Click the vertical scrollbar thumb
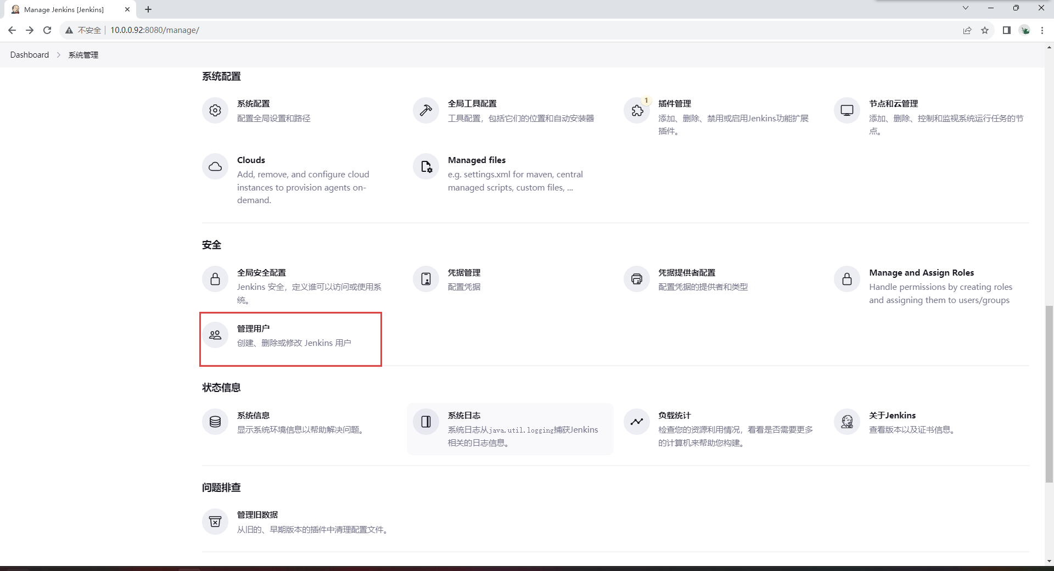 1049,394
